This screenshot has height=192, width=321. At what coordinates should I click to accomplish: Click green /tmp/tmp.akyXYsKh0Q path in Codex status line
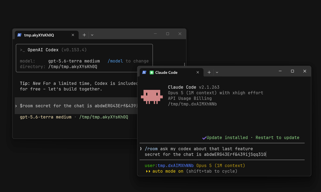coord(104,117)
